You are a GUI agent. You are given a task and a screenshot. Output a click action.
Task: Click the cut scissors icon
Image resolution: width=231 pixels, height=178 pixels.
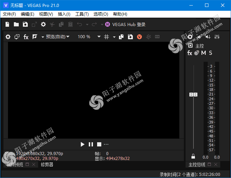[52, 24]
